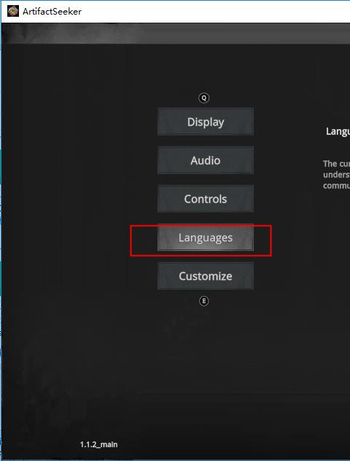Open the Display settings tab
Screen dimensions: 350x461
[206, 122]
